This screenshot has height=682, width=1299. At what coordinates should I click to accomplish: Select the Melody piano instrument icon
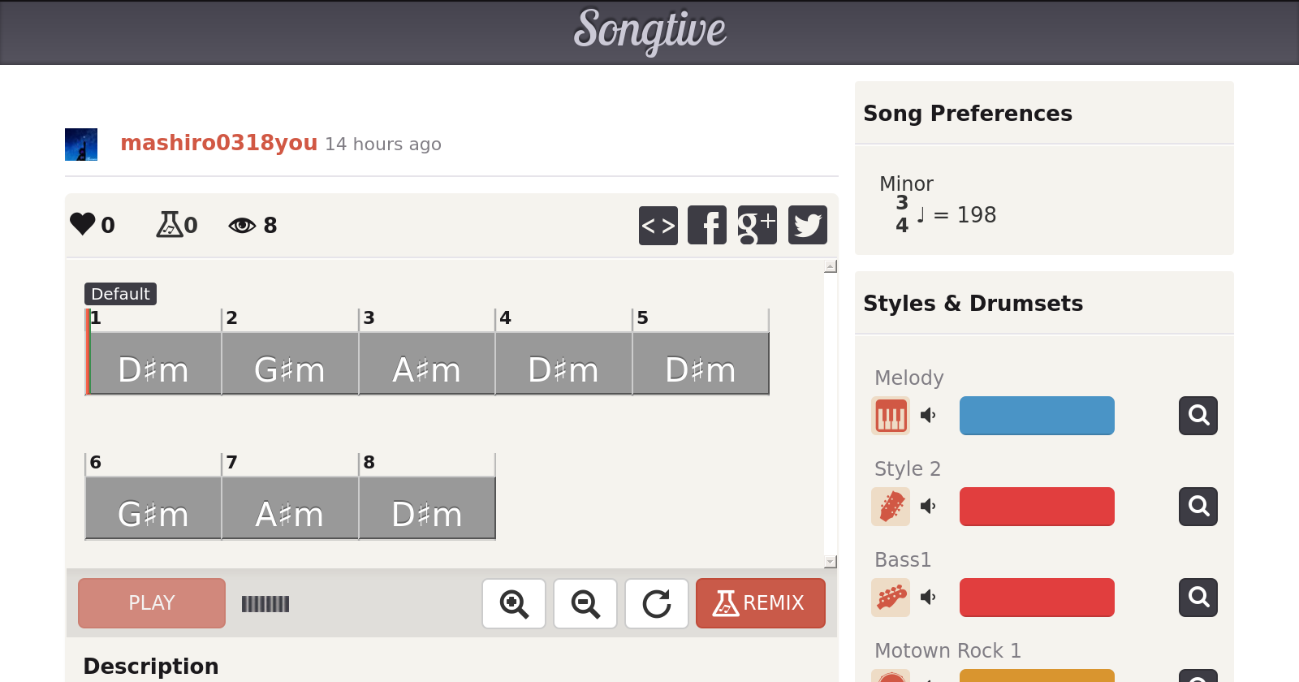tap(891, 416)
